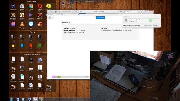Open Wondershare UniConverter desktop icon

tap(31, 17)
